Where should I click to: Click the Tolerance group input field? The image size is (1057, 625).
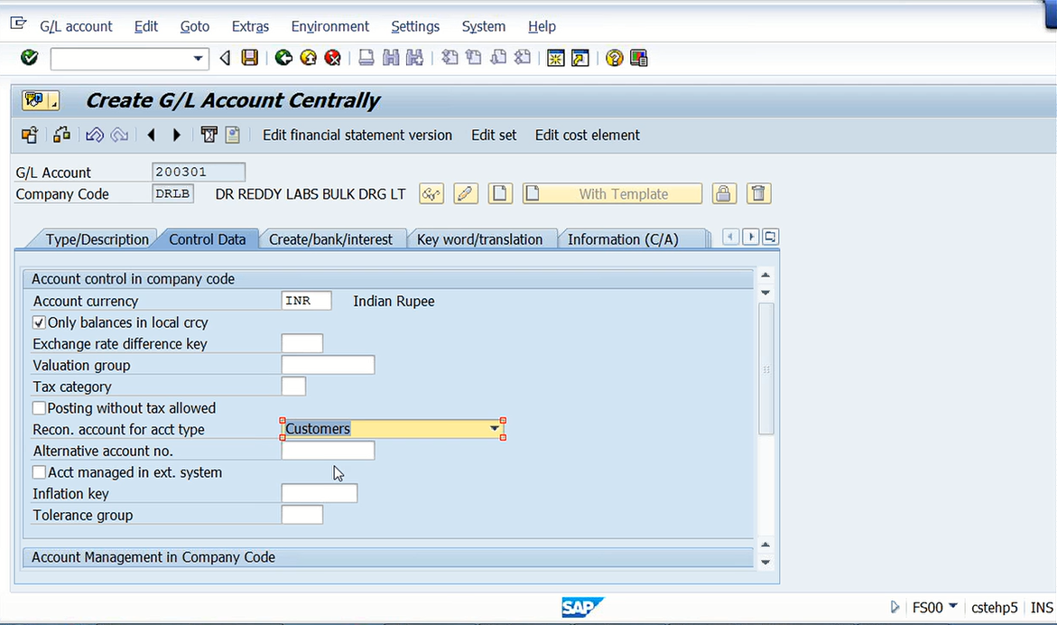coord(302,515)
